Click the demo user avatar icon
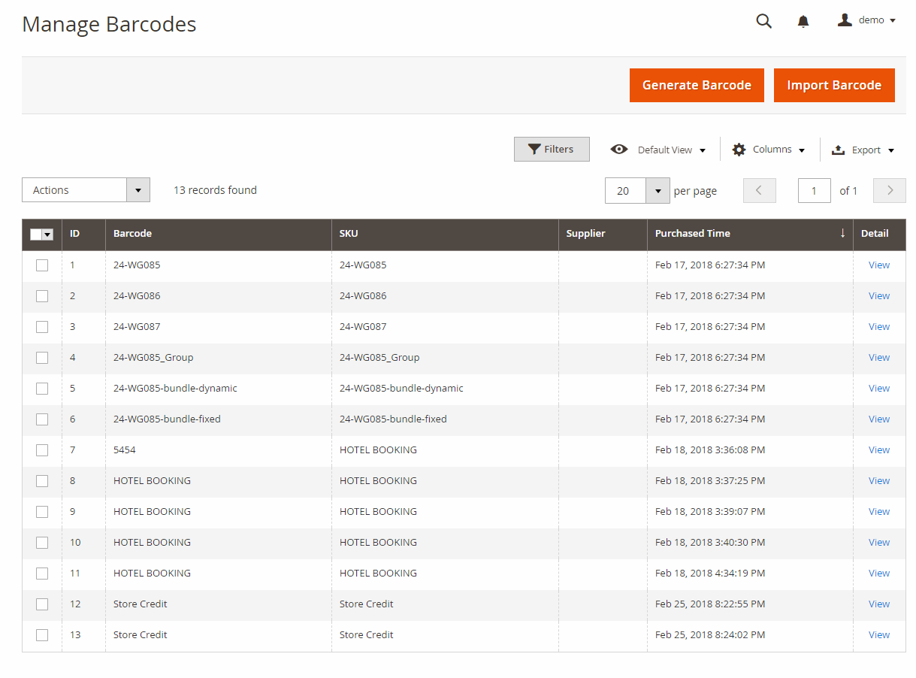This screenshot has height=678, width=916. coord(845,20)
